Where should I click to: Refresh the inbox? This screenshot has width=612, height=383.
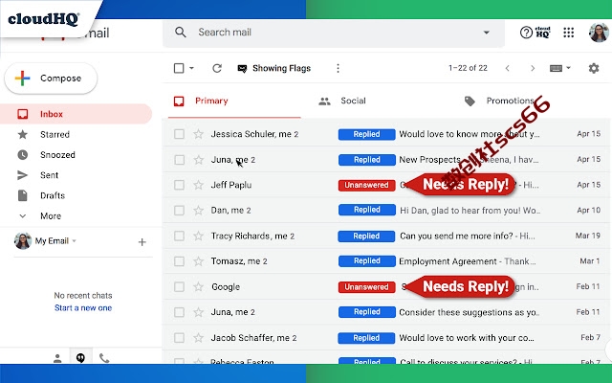(217, 68)
